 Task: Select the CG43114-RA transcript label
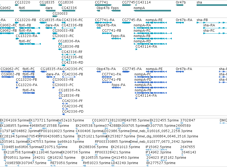tap(146, 47)
